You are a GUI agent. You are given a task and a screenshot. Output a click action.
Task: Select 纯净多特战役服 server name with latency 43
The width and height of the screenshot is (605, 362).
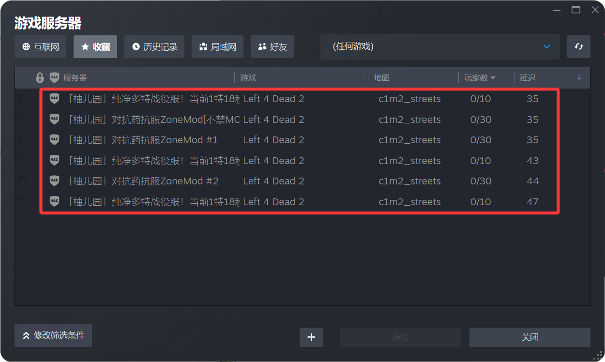[154, 161]
